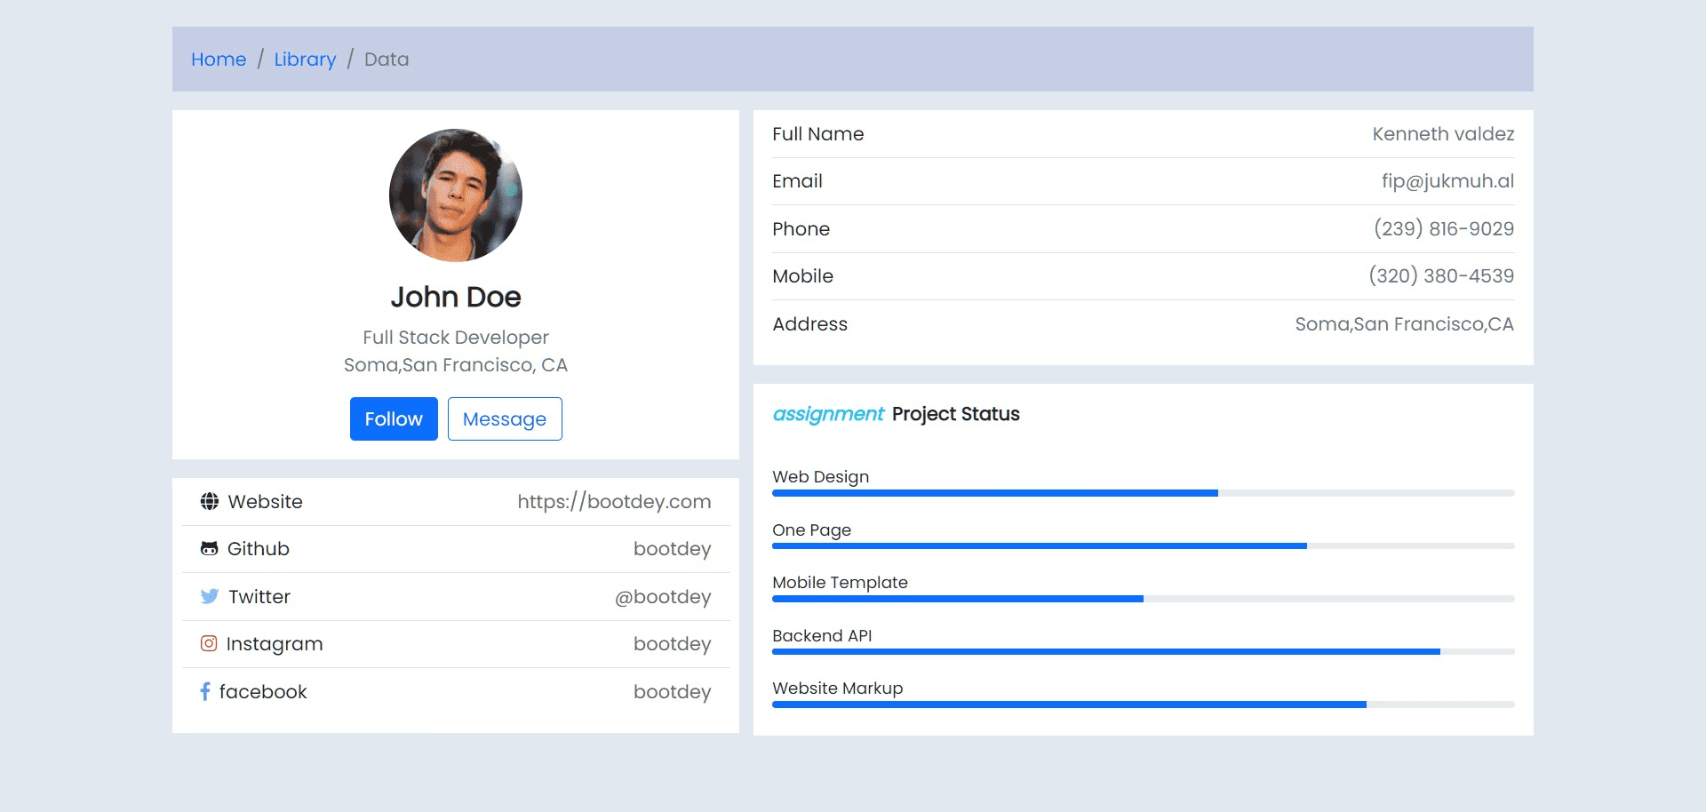
Task: Open John Doe's profile picture
Action: (x=455, y=195)
